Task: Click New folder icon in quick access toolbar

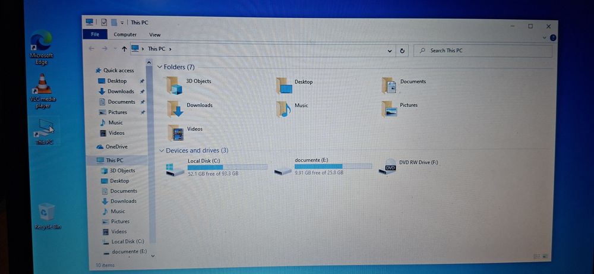Action: coord(113,23)
